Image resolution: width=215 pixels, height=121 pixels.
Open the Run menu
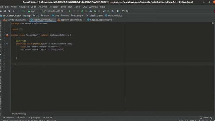(70, 7)
